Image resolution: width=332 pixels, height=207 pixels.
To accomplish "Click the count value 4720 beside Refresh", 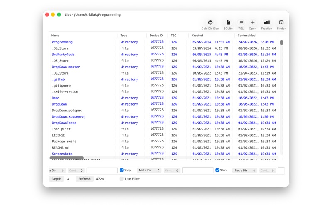I will click(100, 179).
